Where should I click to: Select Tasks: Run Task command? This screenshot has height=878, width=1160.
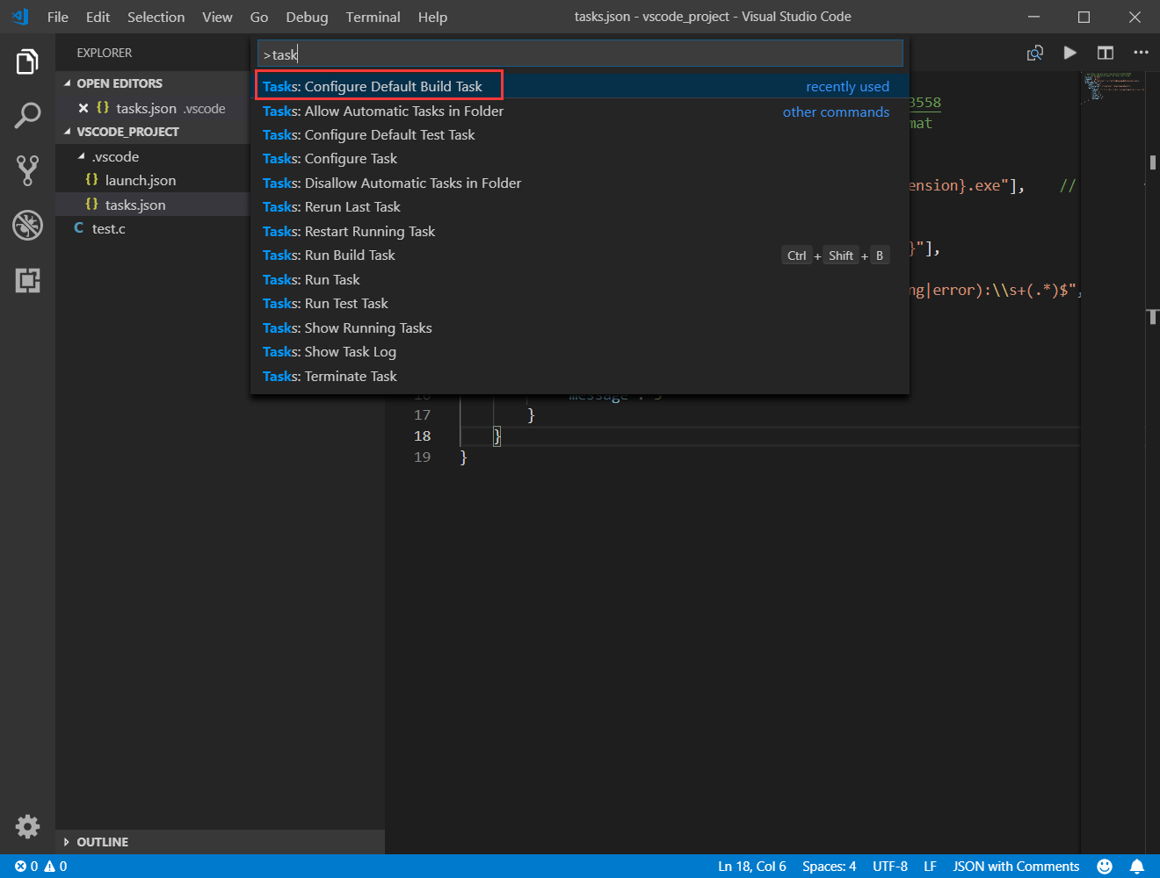(580, 279)
